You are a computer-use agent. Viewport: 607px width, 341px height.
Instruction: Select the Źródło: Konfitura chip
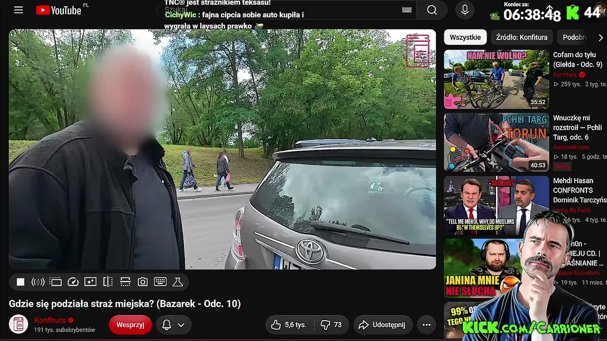click(x=522, y=37)
